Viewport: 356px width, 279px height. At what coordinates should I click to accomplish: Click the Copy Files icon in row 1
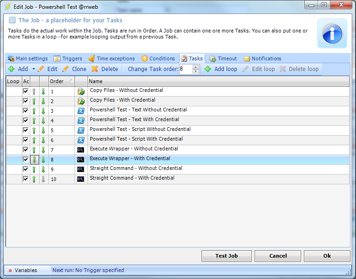(81, 91)
